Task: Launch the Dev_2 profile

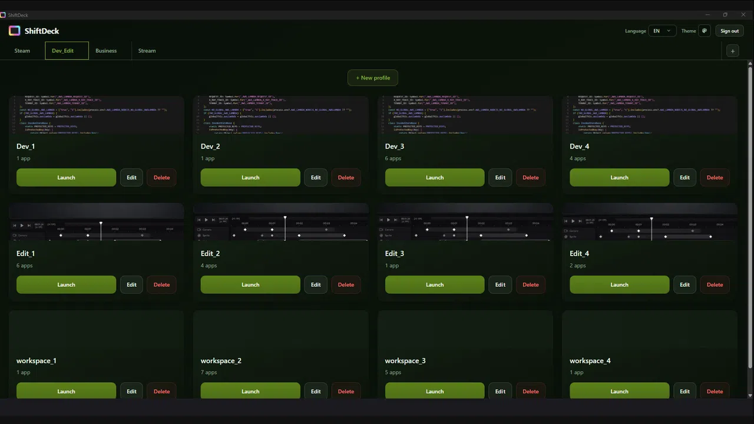Action: 250,177
